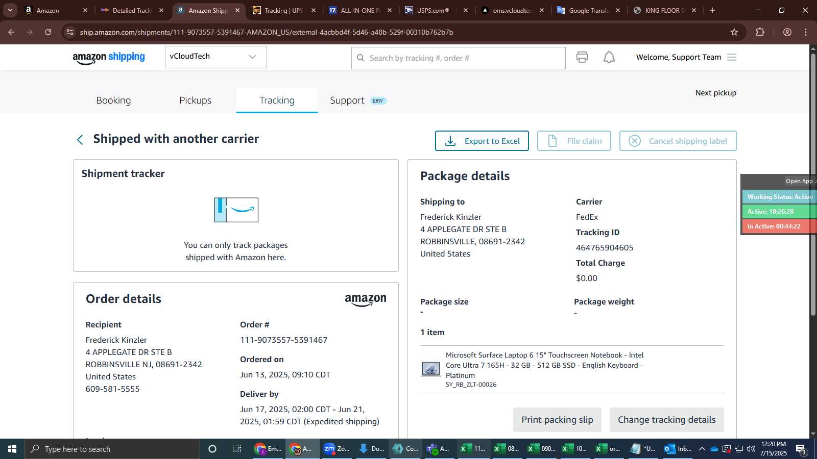
Task: Switch to ALL-IN-ONE browser tab
Action: click(360, 10)
